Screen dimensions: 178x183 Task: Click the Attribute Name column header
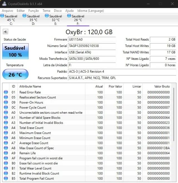51,87
